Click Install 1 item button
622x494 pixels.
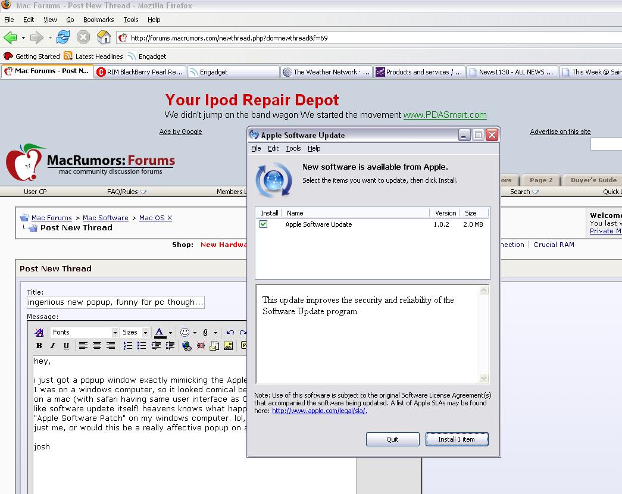tap(457, 439)
